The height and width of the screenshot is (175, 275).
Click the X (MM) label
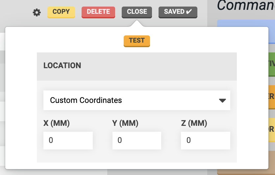pos(57,123)
